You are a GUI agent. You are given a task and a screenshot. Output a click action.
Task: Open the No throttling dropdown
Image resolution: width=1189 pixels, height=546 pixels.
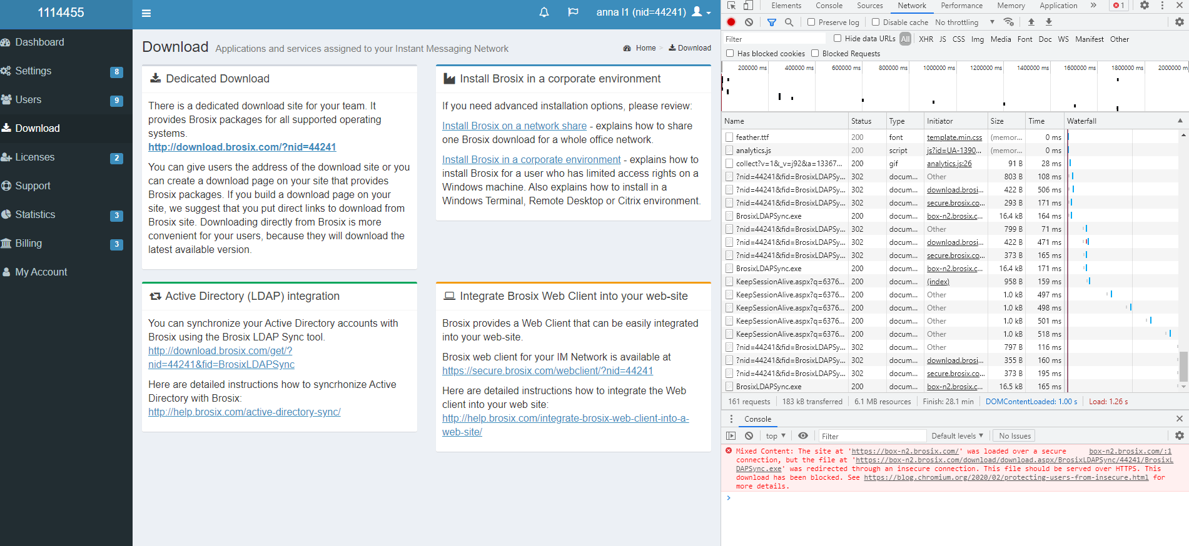pos(964,22)
